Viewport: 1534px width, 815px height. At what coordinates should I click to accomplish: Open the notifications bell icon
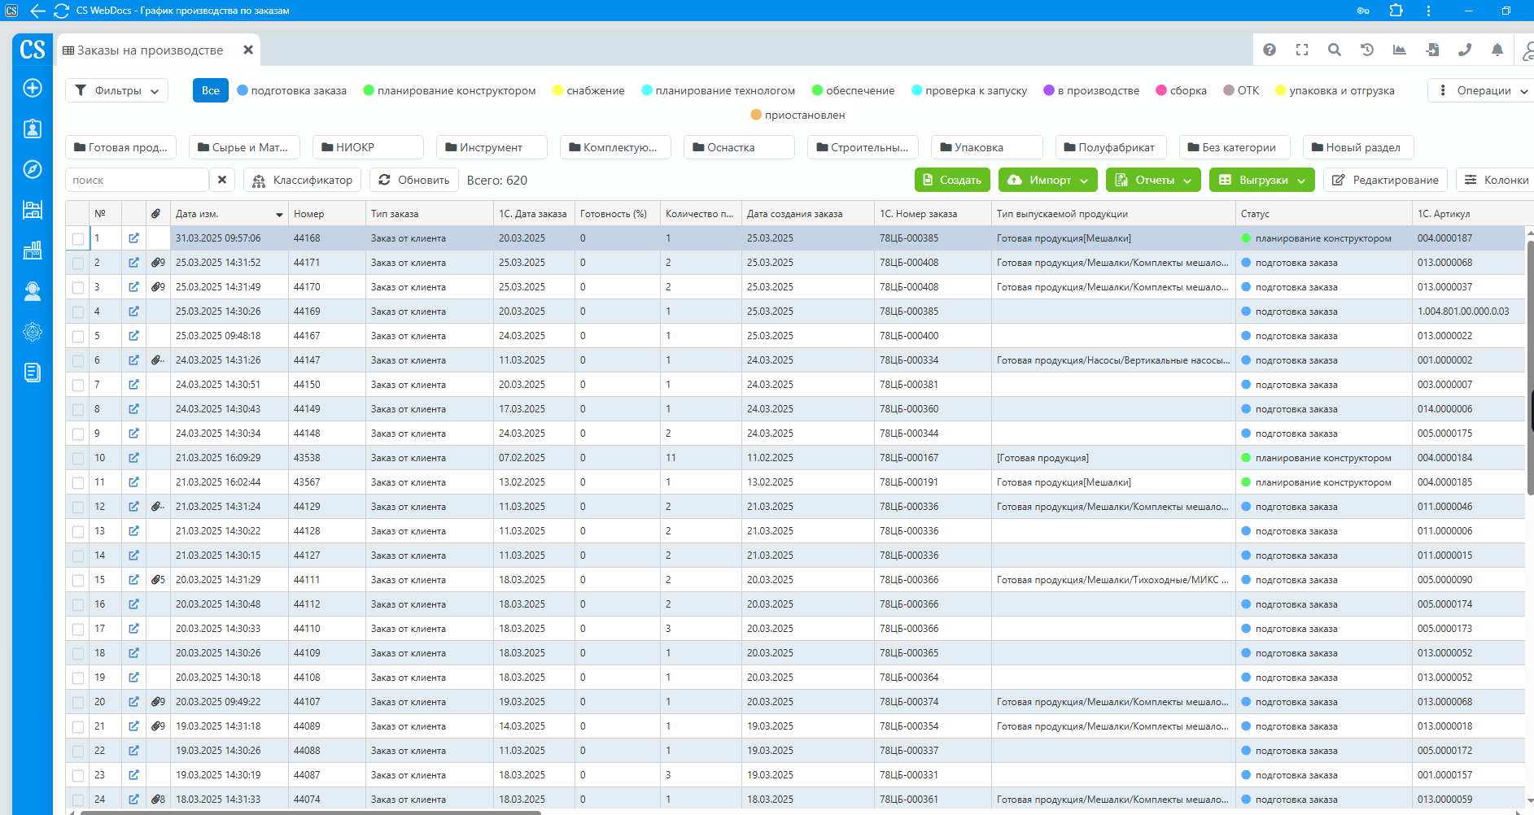pyautogui.click(x=1497, y=50)
